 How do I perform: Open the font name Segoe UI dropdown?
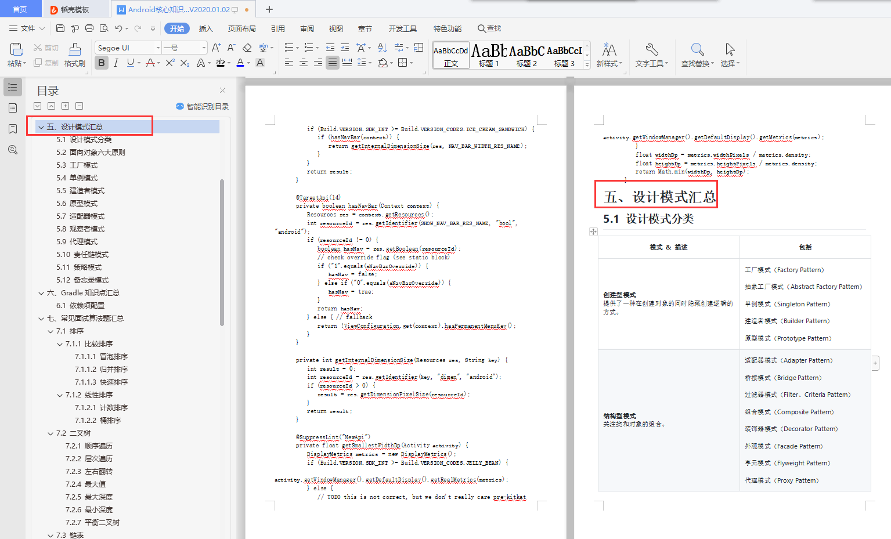(158, 48)
